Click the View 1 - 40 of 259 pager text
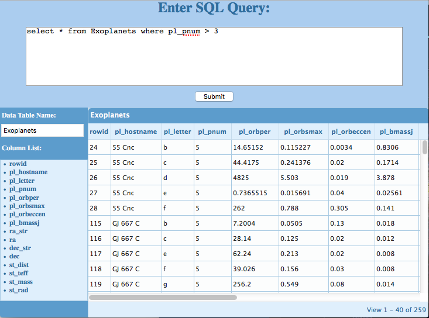The height and width of the screenshot is (318, 429). [396, 310]
